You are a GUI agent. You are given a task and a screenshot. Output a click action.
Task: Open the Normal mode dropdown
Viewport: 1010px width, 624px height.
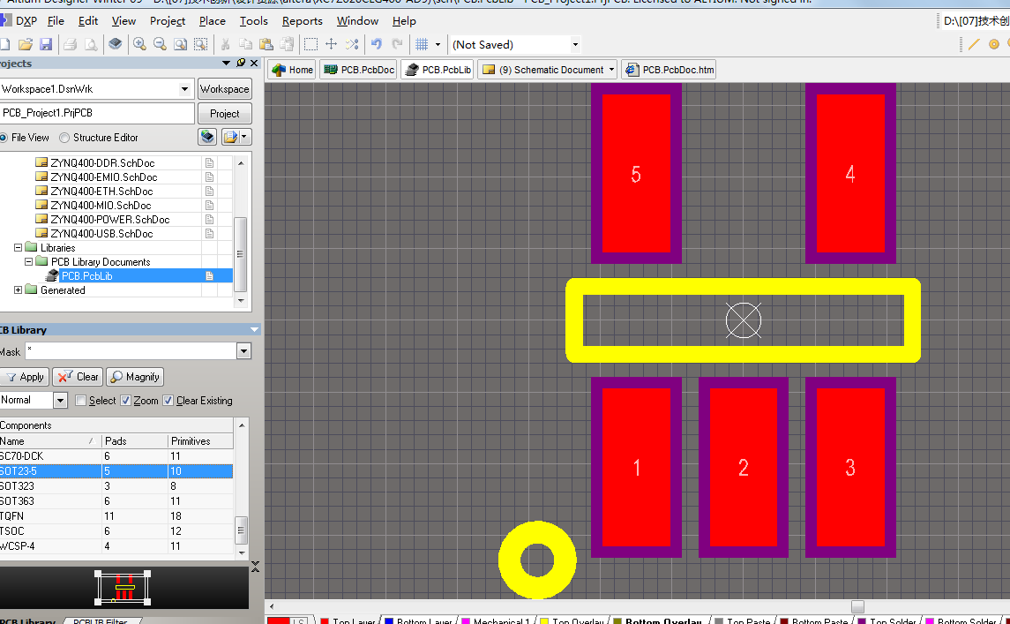60,401
